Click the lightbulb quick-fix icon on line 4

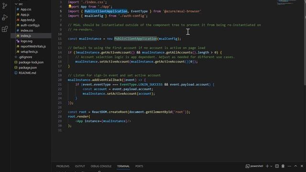pos(70,6)
